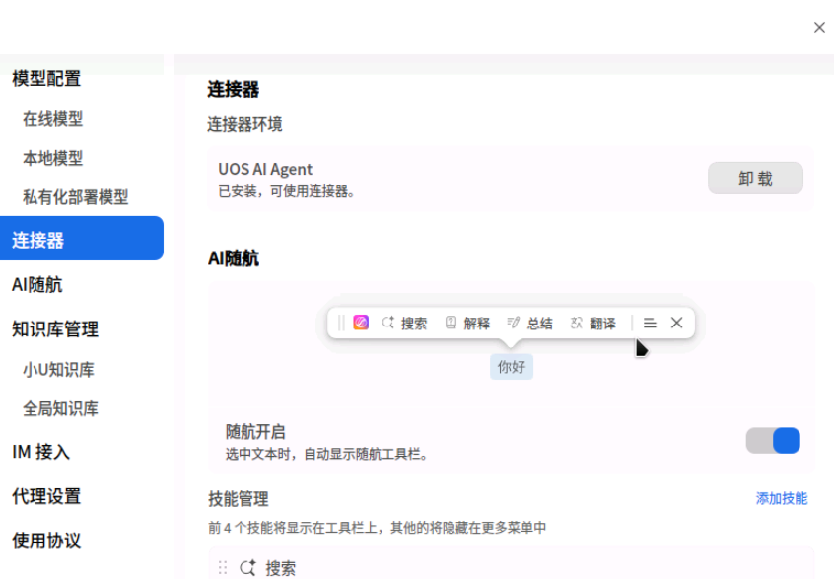
Task: Click 卸载 to uninstall UOS AI Agent
Action: [x=755, y=179]
